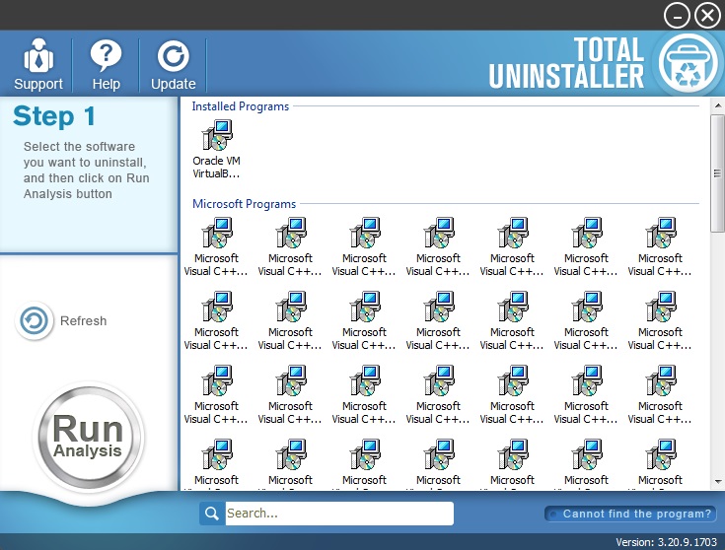This screenshot has height=550, width=725.
Task: Open the Help section
Action: (106, 65)
